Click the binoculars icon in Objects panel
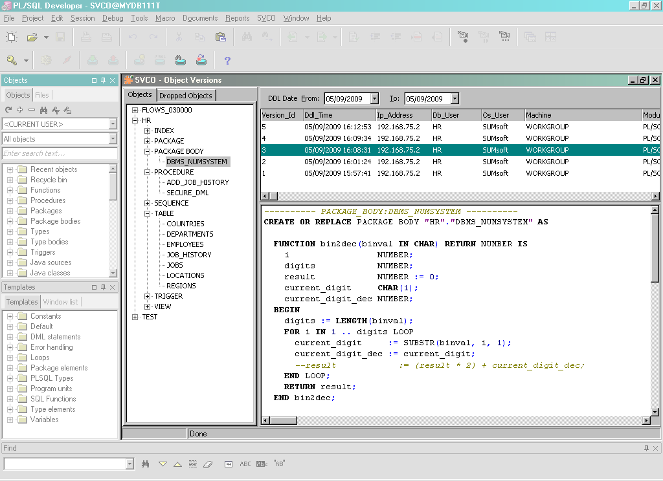The height and width of the screenshot is (481, 663). [43, 110]
